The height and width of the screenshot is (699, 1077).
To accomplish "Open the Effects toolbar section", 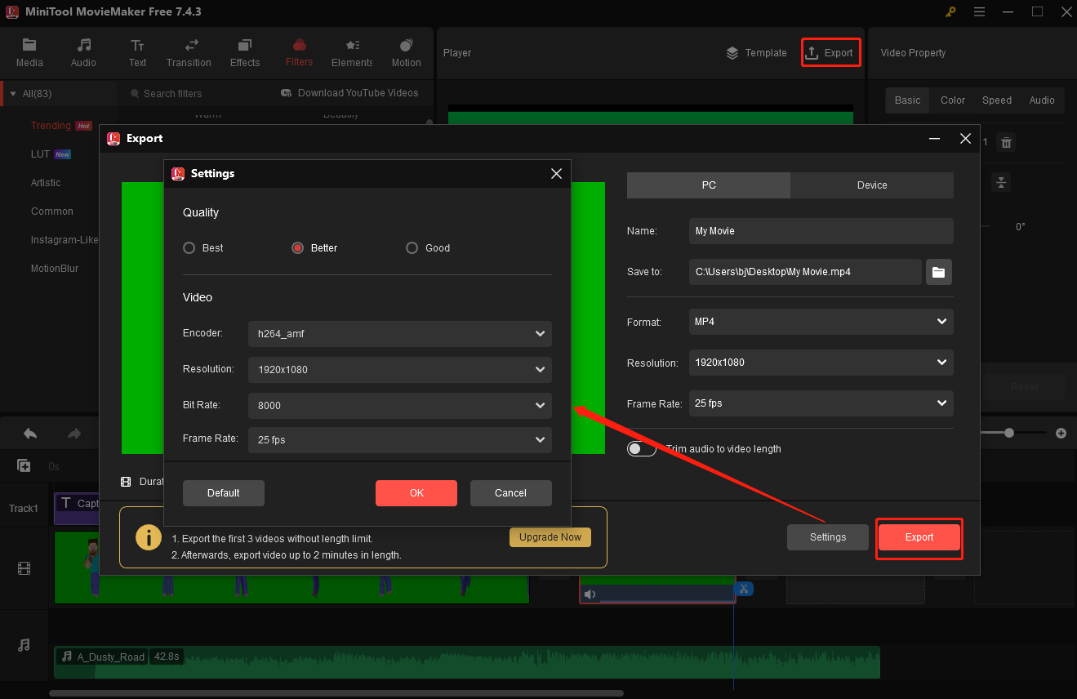I will (x=245, y=53).
